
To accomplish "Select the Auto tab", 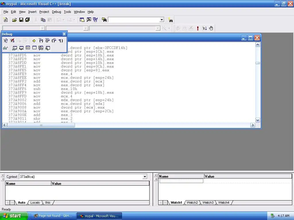I will click(x=22, y=203).
